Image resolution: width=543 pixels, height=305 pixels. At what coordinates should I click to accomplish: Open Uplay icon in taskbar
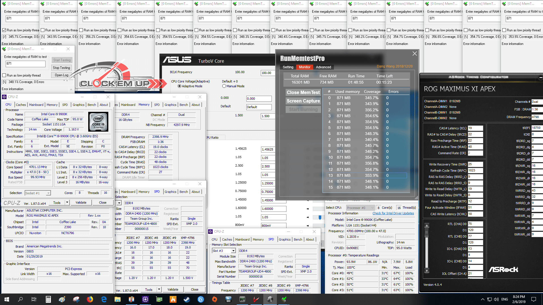[x=201, y=299]
